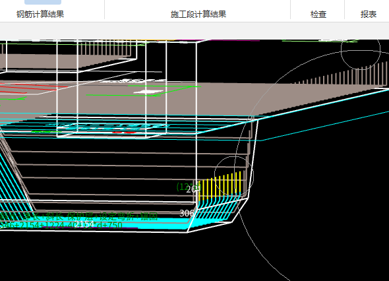This screenshot has width=389, height=281.
Task: Open the 检查 ribbon group
Action: (x=318, y=14)
